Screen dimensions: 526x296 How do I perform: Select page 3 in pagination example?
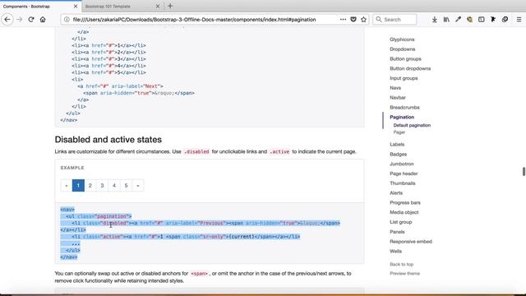(102, 185)
